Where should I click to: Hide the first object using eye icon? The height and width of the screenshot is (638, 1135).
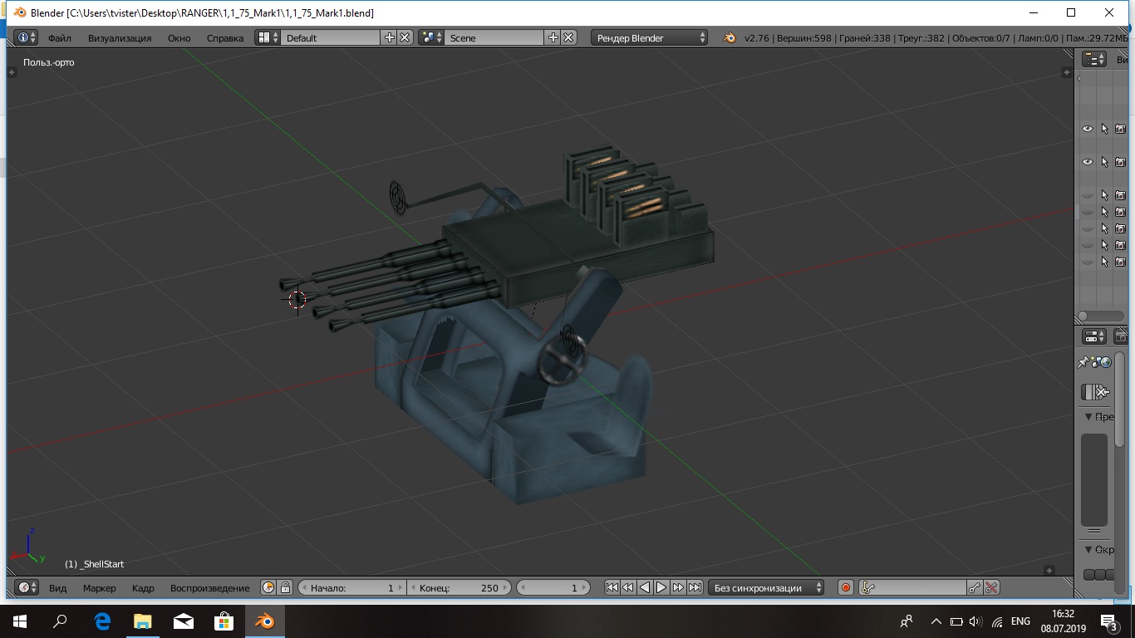(x=1087, y=129)
